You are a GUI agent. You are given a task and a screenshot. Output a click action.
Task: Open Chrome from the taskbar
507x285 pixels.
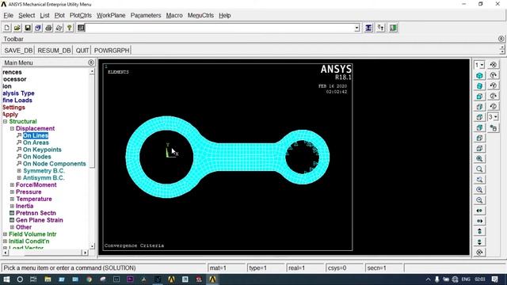tap(89, 279)
